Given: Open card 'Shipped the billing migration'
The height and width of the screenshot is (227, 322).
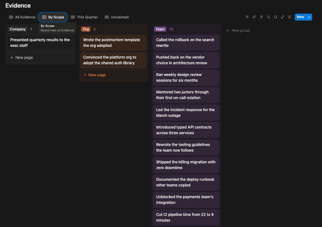Looking at the screenshot, I should coord(186,165).
